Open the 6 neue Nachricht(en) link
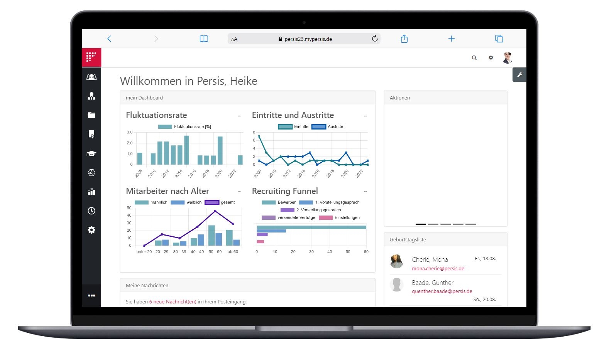Viewport: 609px width, 347px height. [x=173, y=302]
